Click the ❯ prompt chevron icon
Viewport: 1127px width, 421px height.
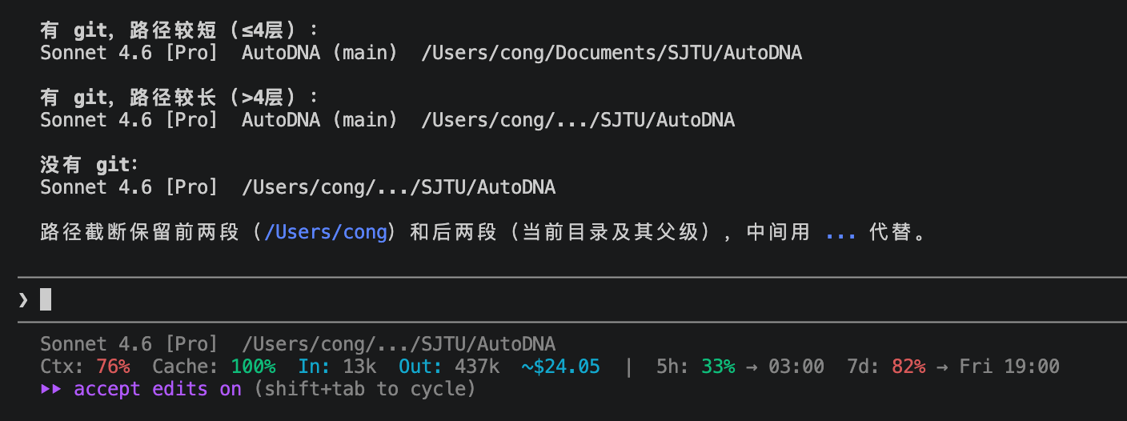pyautogui.click(x=23, y=300)
